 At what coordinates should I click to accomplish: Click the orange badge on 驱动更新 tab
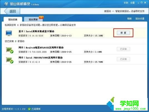coord(41,17)
